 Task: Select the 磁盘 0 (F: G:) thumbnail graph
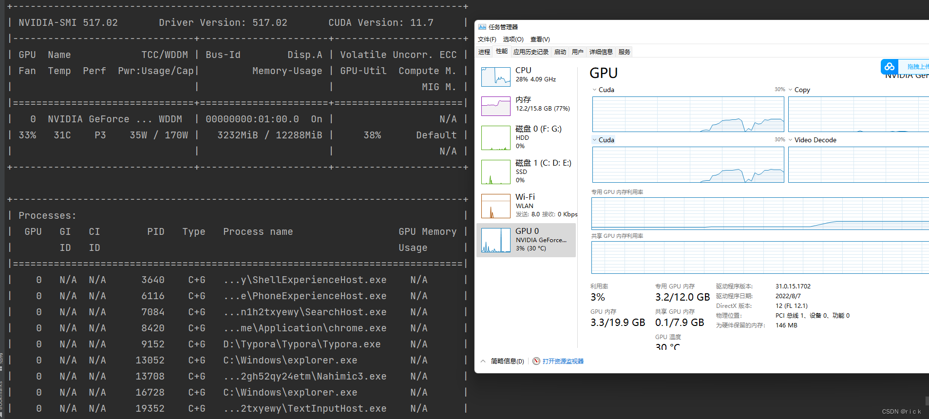(496, 138)
